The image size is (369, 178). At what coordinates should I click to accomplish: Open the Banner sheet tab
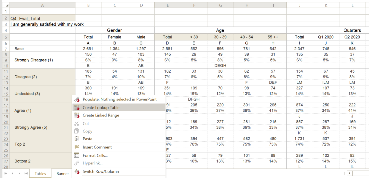tap(62, 174)
